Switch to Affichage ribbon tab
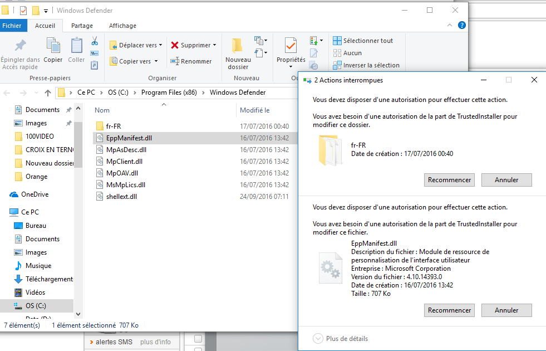 122,26
